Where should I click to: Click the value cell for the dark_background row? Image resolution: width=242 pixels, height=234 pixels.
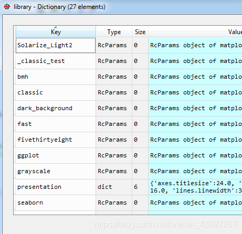click(195, 108)
